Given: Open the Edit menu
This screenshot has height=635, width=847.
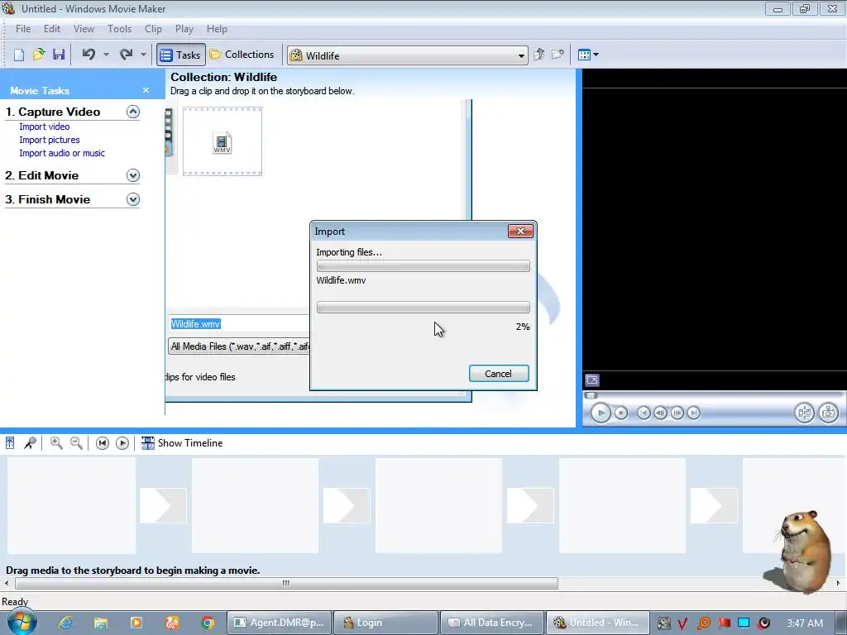Looking at the screenshot, I should tap(52, 29).
